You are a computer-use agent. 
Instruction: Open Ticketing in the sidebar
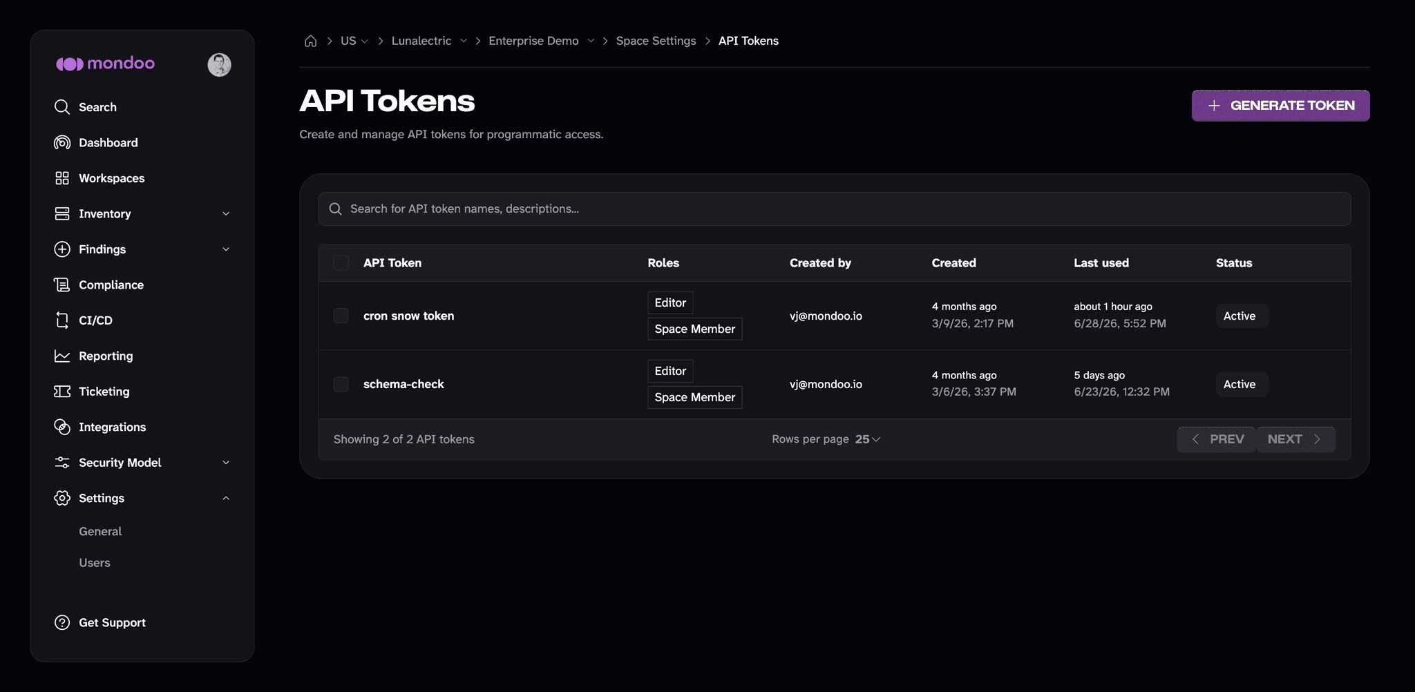pyautogui.click(x=104, y=392)
